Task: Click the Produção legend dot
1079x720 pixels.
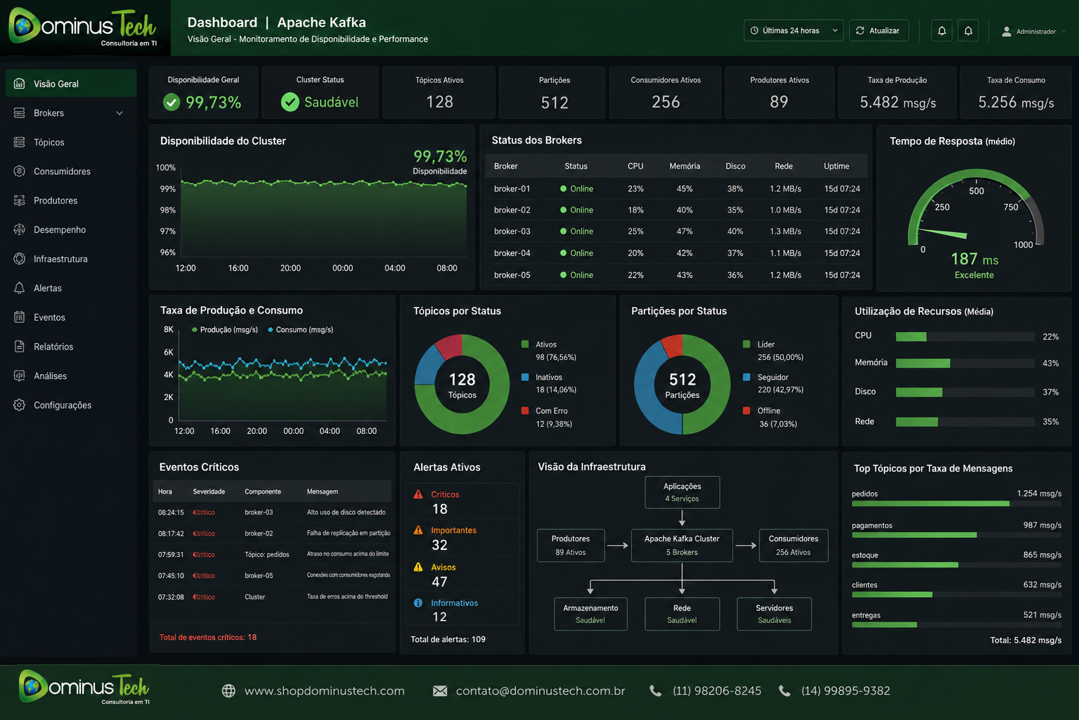Action: [x=195, y=330]
